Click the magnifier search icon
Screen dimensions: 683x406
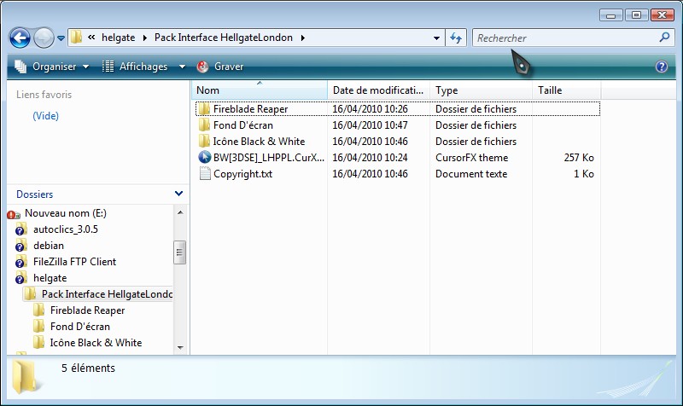pos(664,38)
